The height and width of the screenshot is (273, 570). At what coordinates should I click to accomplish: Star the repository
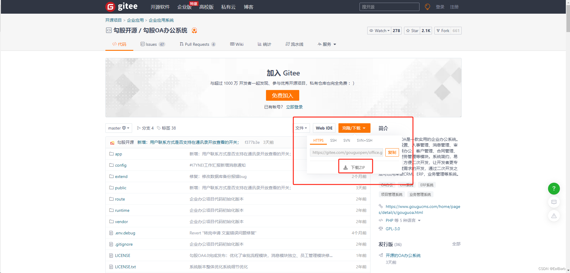pyautogui.click(x=412, y=31)
